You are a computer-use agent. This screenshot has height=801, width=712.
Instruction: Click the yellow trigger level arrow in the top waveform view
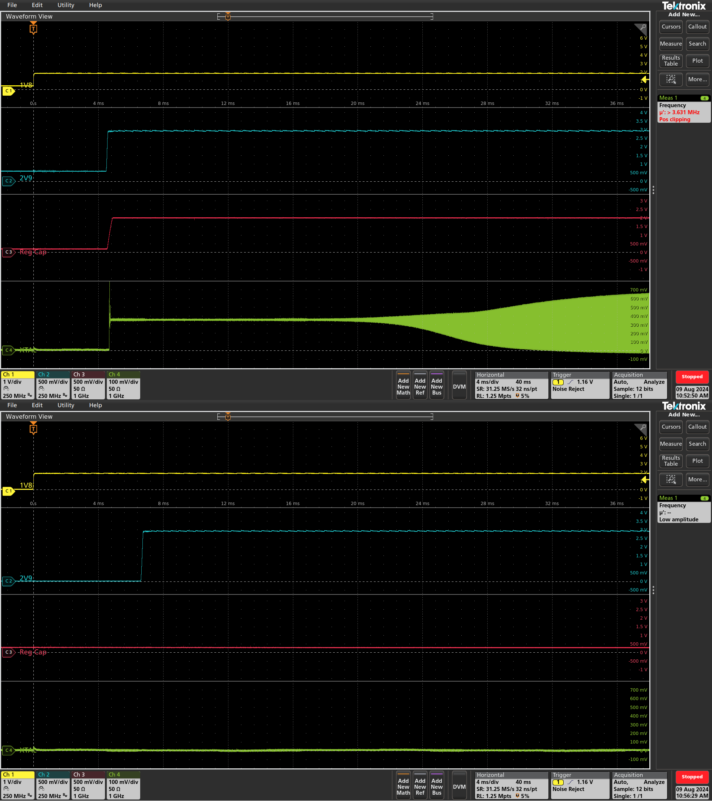pos(645,80)
